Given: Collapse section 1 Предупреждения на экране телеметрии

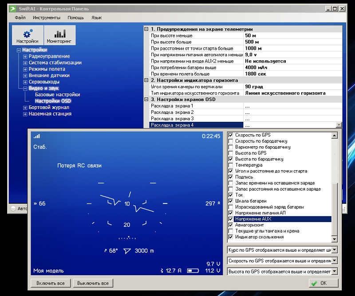Looking at the screenshot, I should tap(146, 29).
